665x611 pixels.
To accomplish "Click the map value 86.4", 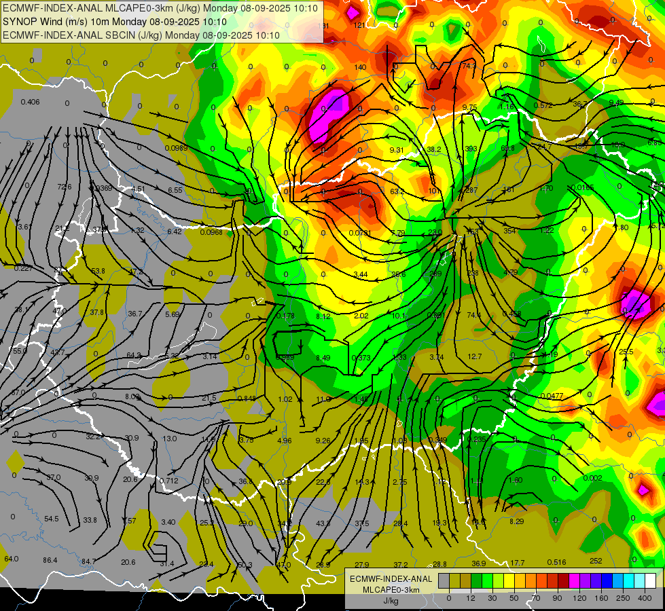I will (x=50, y=560).
